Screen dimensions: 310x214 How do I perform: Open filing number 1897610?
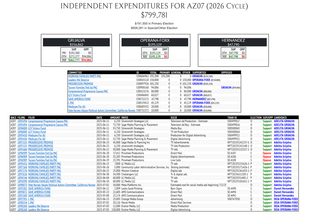coord(22,175)
